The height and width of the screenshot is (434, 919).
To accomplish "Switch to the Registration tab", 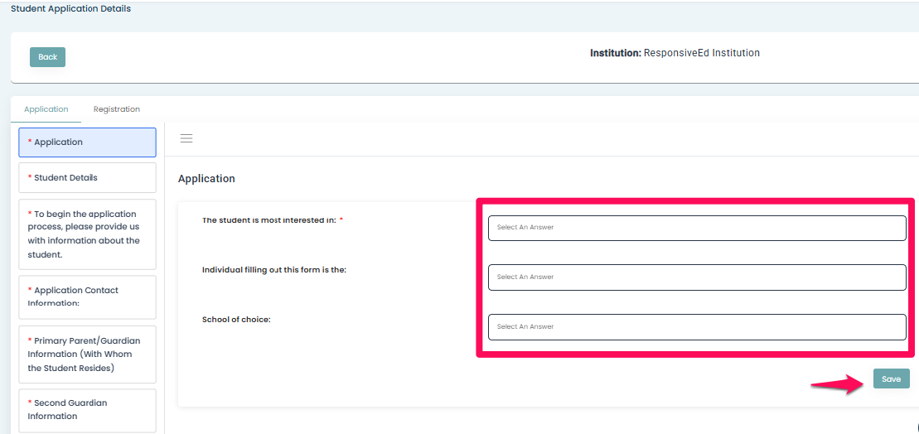I will (116, 109).
